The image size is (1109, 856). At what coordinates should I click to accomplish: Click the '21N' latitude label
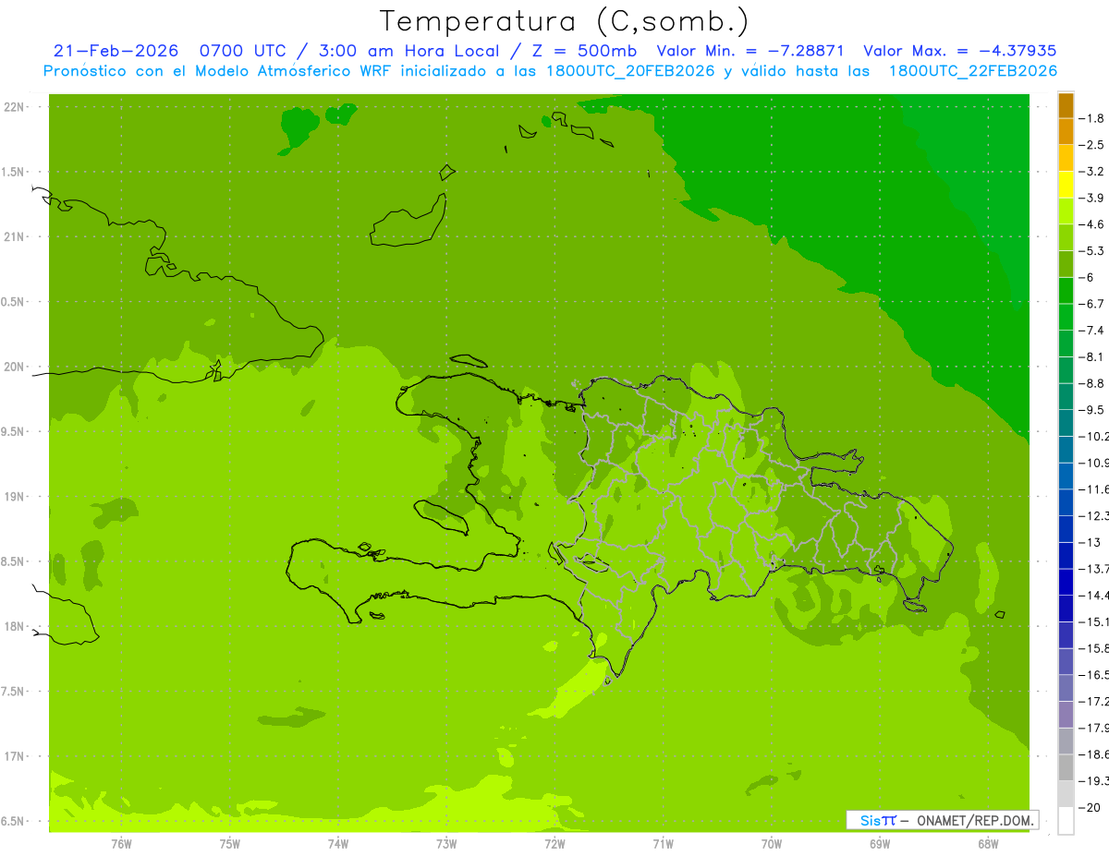tap(14, 237)
